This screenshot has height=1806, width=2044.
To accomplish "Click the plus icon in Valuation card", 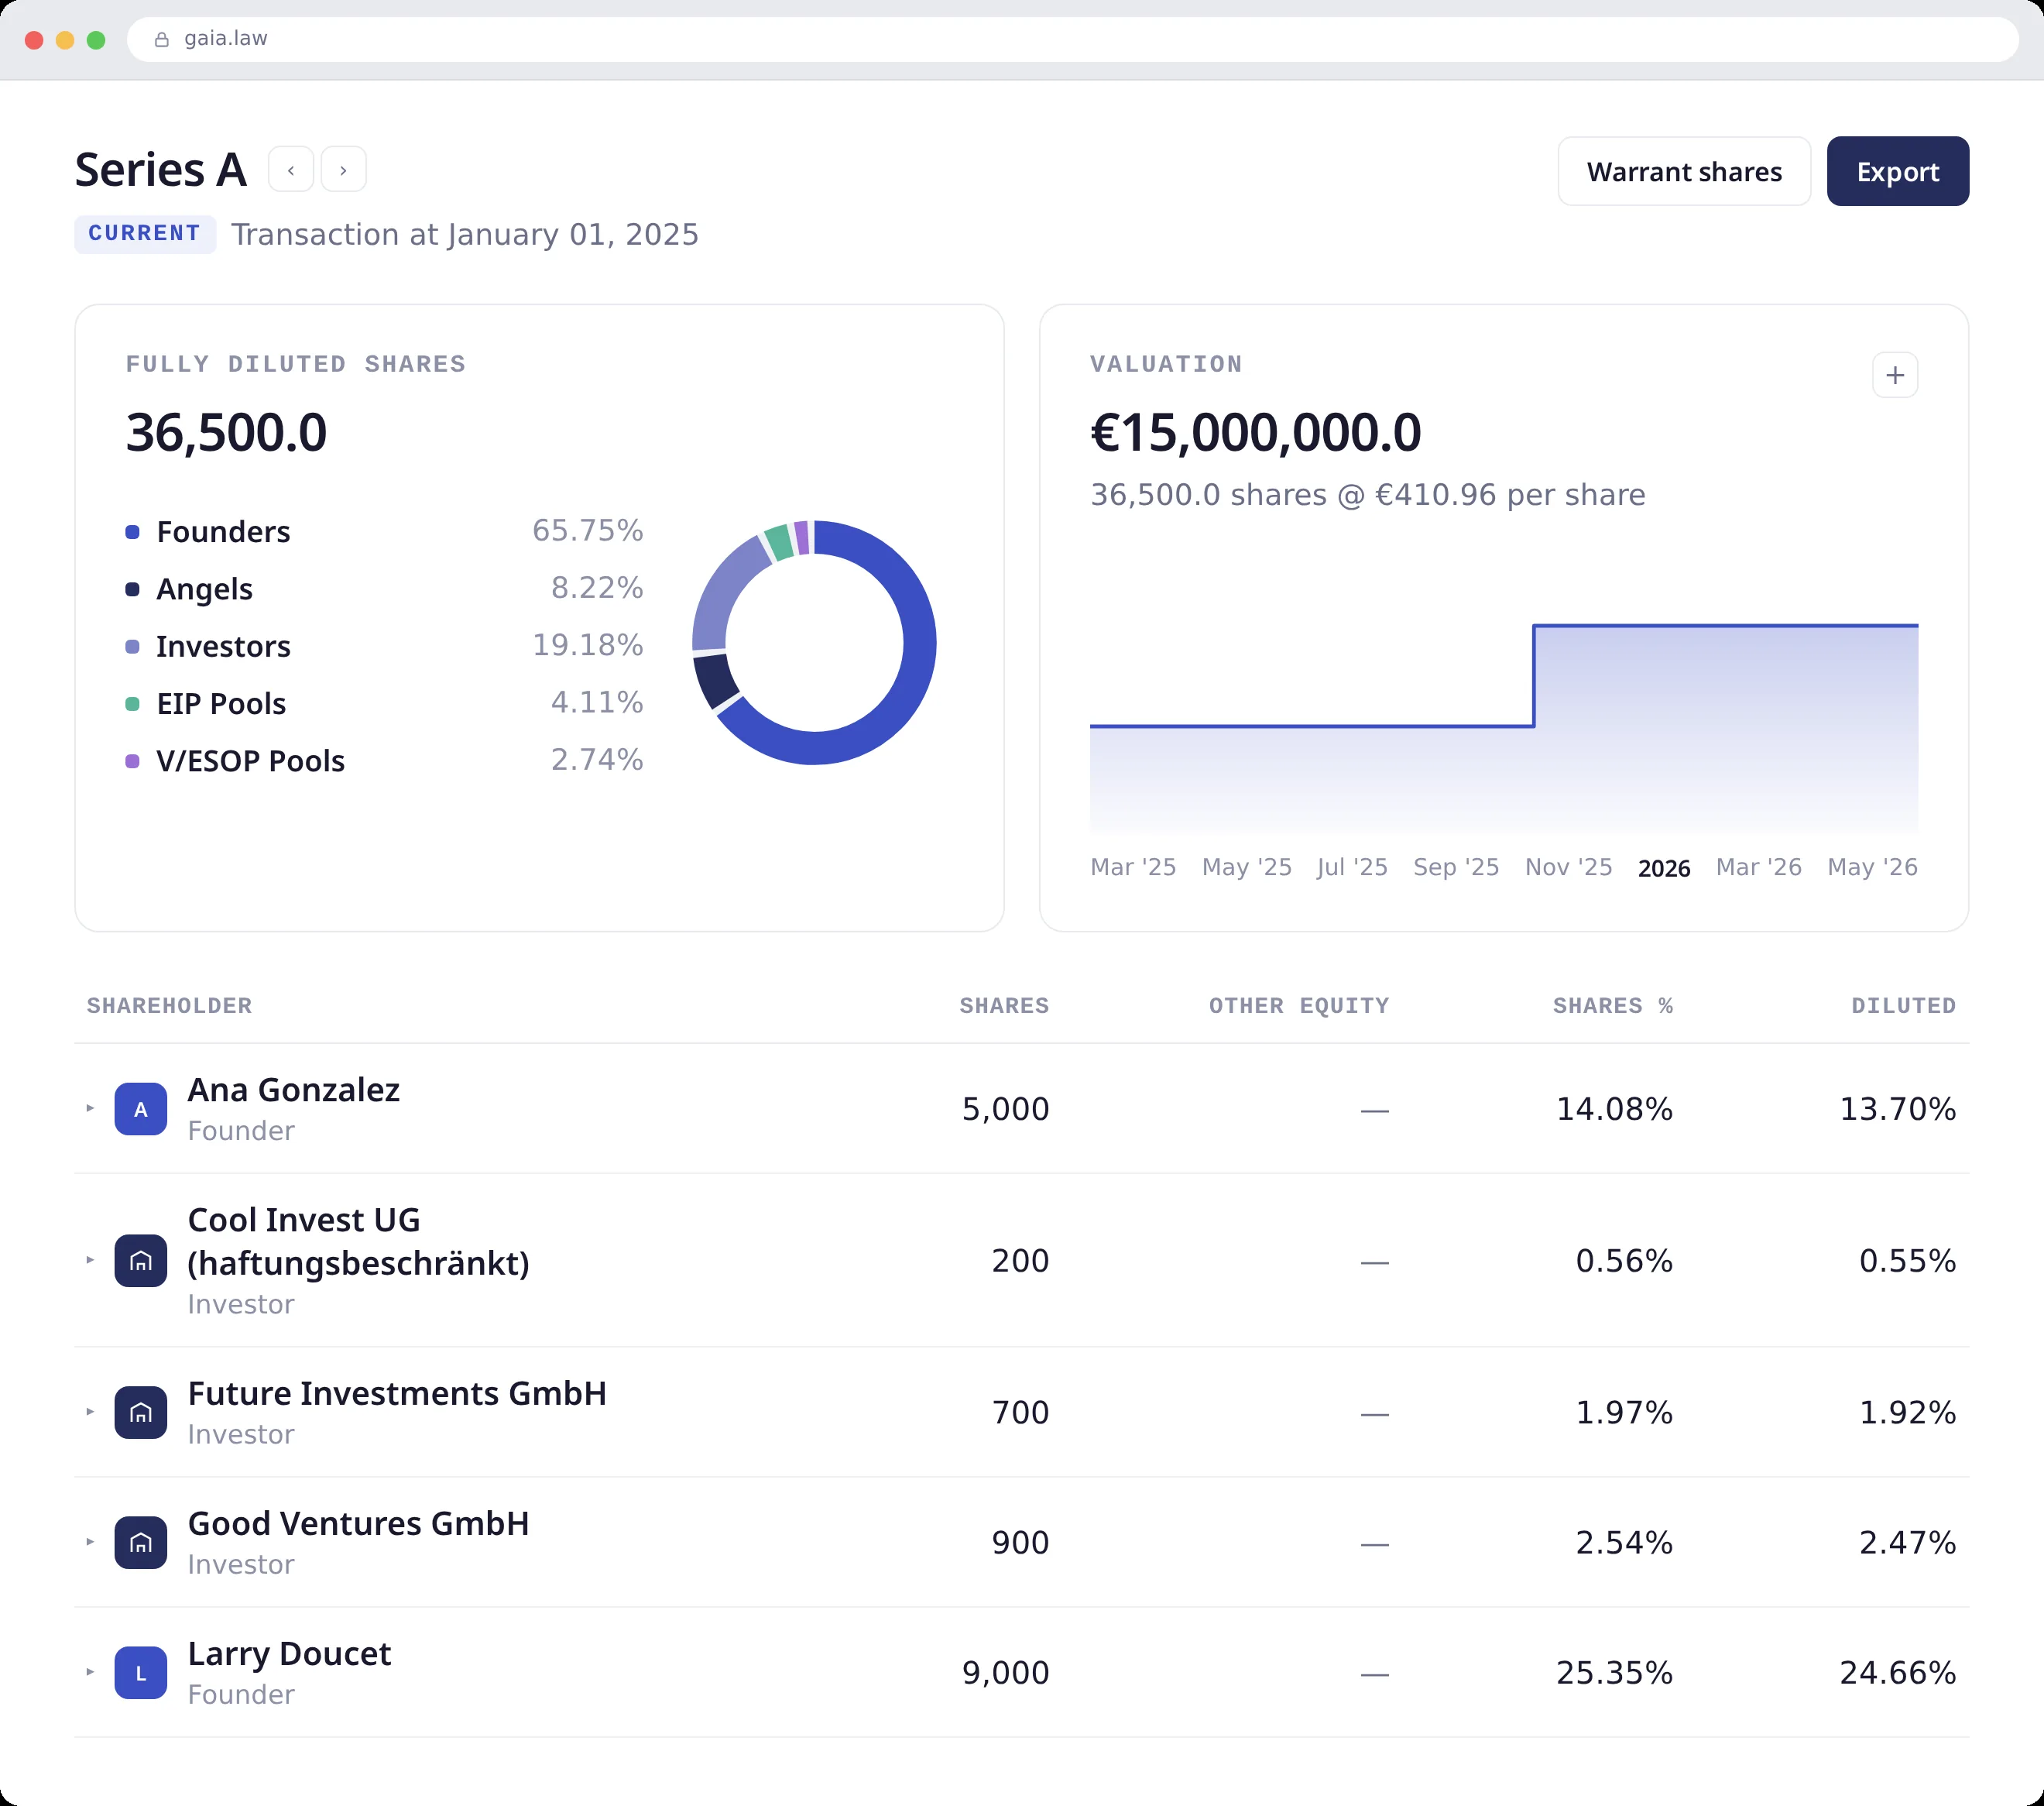I will pyautogui.click(x=1894, y=376).
